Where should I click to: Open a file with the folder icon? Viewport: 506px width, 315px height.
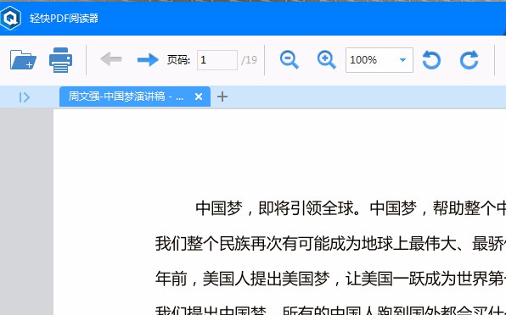pos(23,59)
